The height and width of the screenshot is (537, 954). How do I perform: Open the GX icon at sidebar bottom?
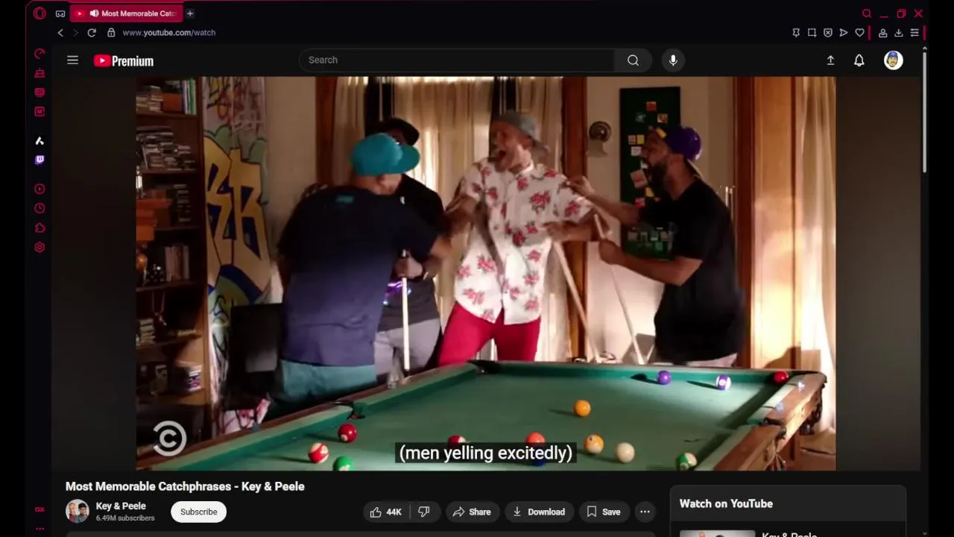40,510
